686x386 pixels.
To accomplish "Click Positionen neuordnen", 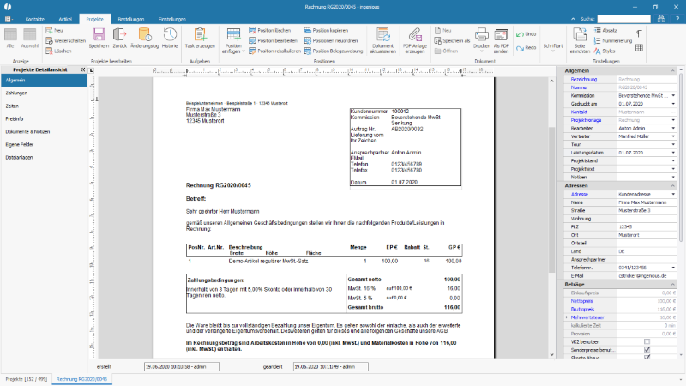I will tap(331, 40).
